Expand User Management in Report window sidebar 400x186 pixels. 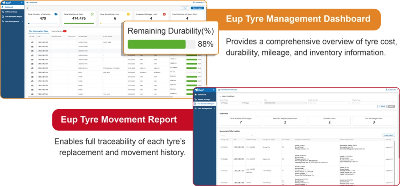click(x=204, y=108)
